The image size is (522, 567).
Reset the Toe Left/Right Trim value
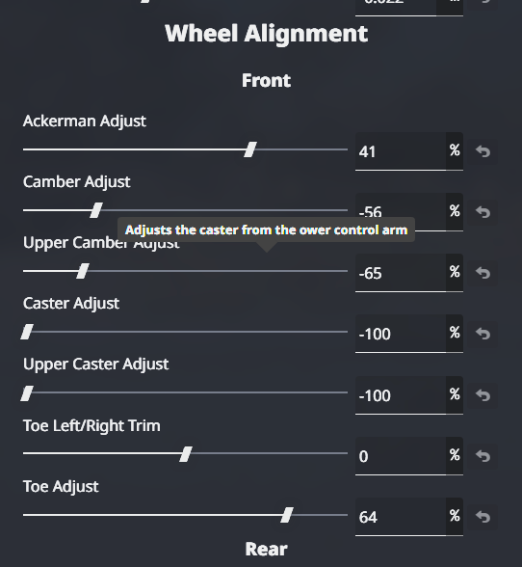coord(483,456)
